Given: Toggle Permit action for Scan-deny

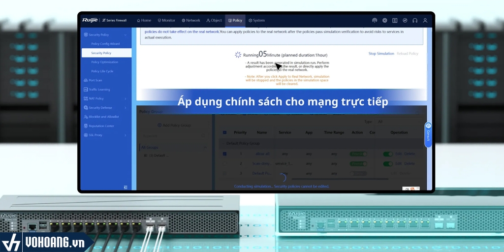Looking at the screenshot, I should (358, 163).
